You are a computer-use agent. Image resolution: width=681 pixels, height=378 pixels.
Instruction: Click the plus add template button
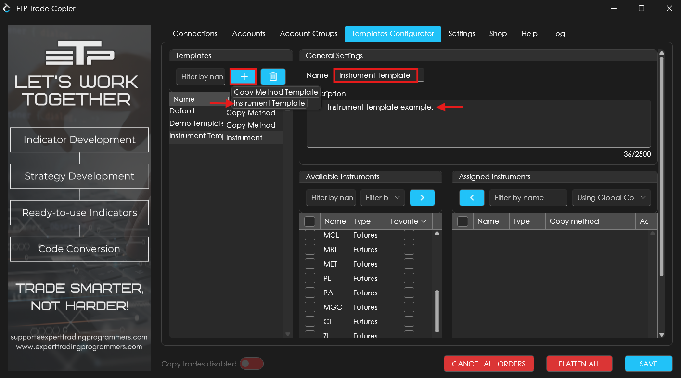(x=244, y=76)
